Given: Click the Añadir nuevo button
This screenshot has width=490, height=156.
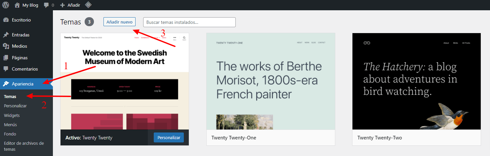Looking at the screenshot, I should pyautogui.click(x=119, y=22).
